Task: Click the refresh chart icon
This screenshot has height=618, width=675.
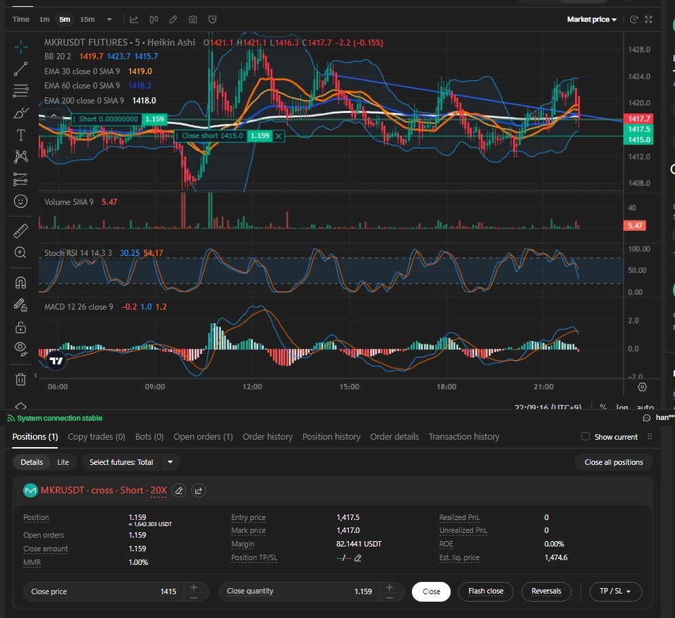Action: coord(634,19)
